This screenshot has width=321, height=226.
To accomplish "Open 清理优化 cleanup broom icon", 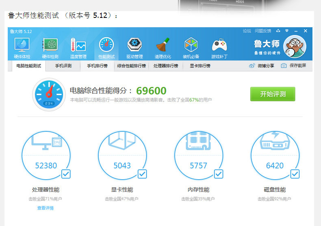I will click(163, 45).
